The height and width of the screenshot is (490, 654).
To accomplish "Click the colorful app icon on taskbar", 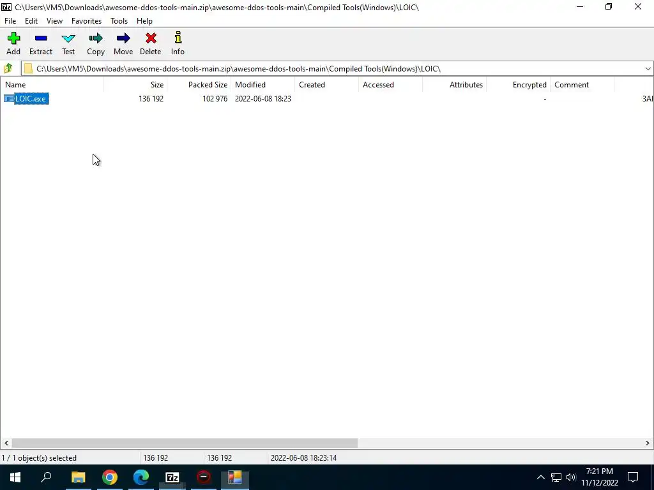I will (x=235, y=477).
